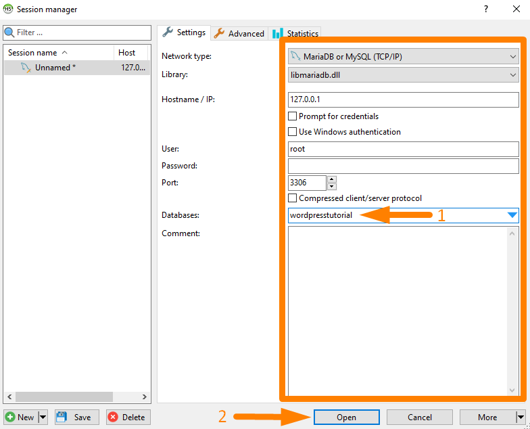Image resolution: width=530 pixels, height=429 pixels.
Task: Click the Filter search field
Action: pyautogui.click(x=77, y=32)
